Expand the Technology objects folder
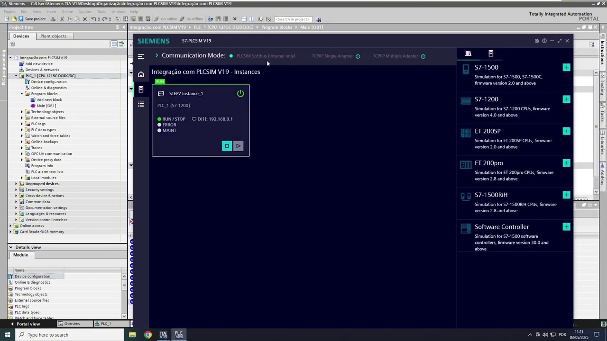607x341 pixels. (22, 112)
